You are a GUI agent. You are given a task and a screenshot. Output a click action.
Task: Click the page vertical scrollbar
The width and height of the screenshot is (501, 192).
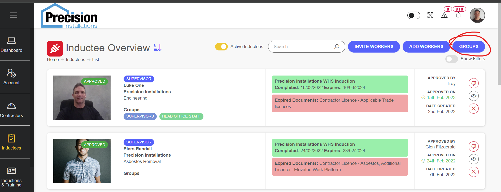[x=499, y=44]
